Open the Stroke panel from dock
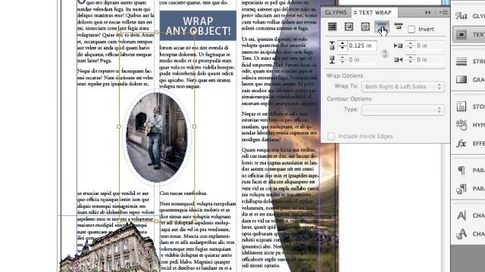The image size is (485, 272). pos(468,61)
